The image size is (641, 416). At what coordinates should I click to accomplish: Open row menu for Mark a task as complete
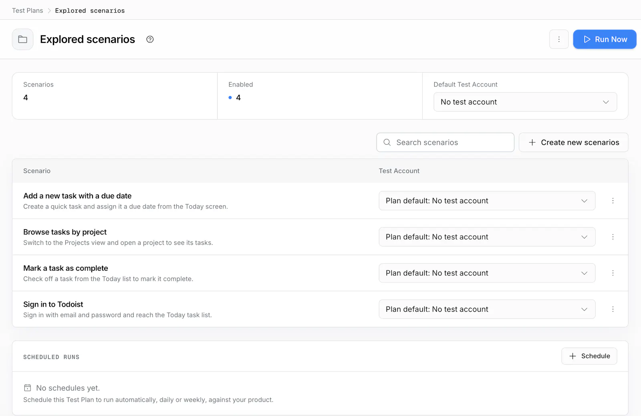[x=613, y=273]
